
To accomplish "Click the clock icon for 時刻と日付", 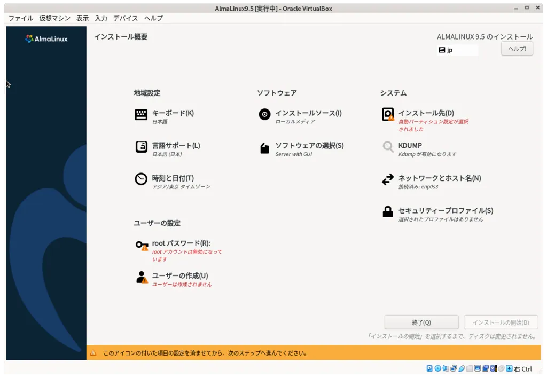I will [x=139, y=179].
